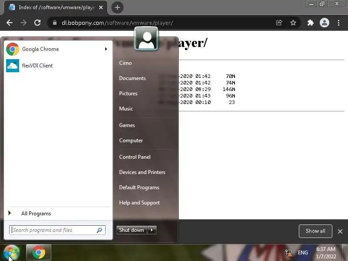This screenshot has height=261, width=348.
Task: Open Devices and Printers
Action: 142,172
